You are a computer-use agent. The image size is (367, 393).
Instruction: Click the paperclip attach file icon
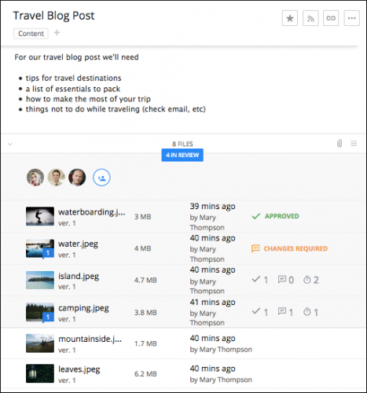[339, 143]
